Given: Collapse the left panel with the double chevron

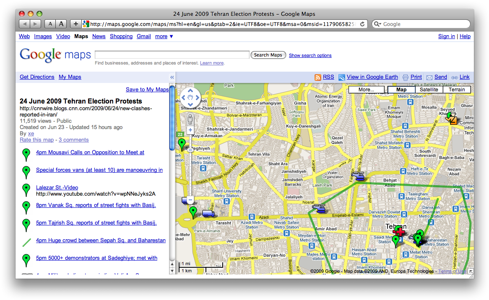Looking at the screenshot, I should tap(172, 77).
